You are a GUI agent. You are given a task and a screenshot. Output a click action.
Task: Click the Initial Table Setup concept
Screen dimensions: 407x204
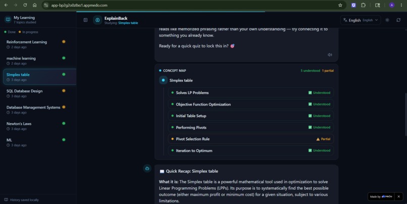tap(251, 116)
